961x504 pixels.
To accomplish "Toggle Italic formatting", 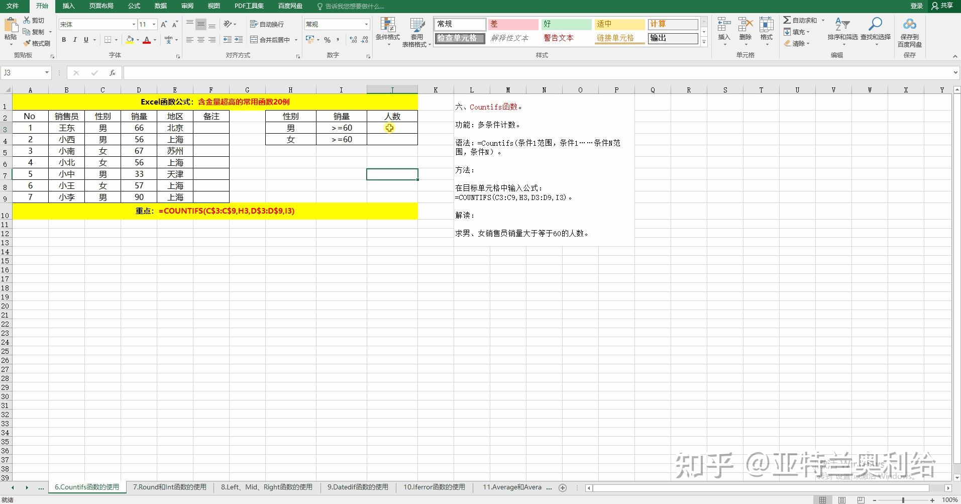I will (x=75, y=40).
